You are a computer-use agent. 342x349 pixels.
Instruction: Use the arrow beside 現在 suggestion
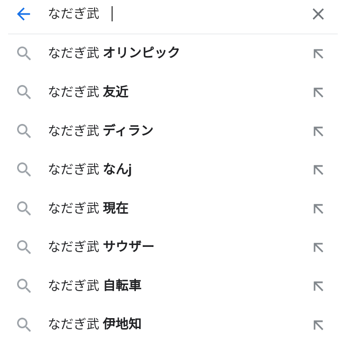pyautogui.click(x=318, y=209)
